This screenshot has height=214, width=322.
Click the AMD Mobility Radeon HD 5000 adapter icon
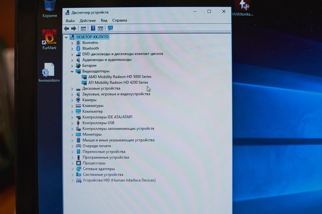pyautogui.click(x=84, y=77)
